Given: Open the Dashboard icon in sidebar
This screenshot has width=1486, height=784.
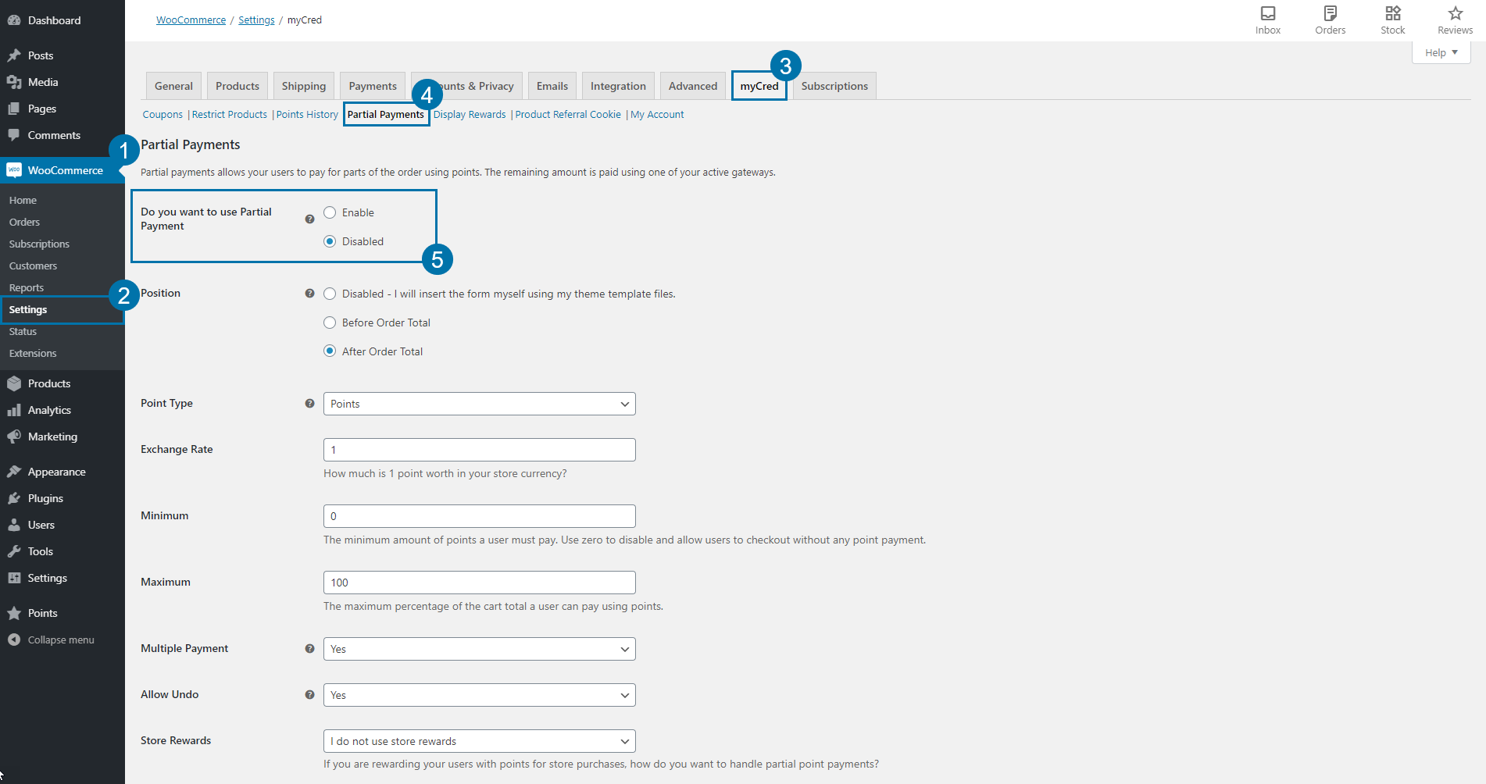Looking at the screenshot, I should (14, 20).
